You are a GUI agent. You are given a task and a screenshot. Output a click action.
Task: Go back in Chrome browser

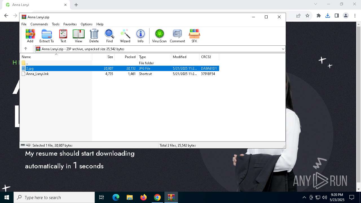(6, 16)
